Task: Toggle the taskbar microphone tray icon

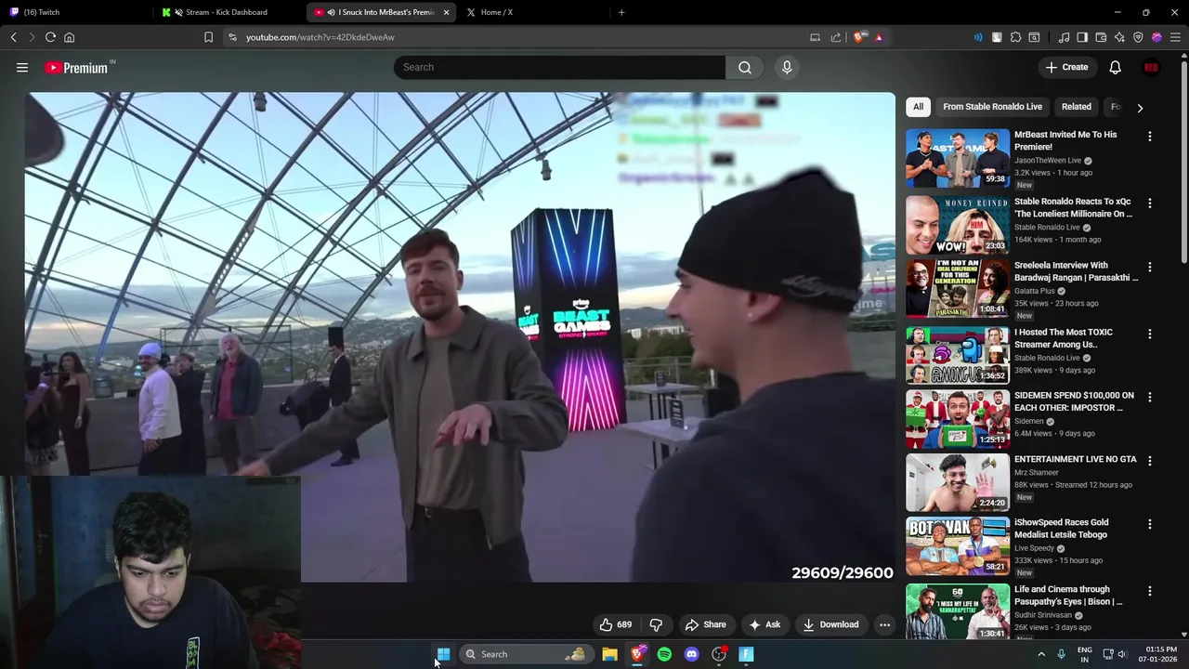Action: [1061, 654]
